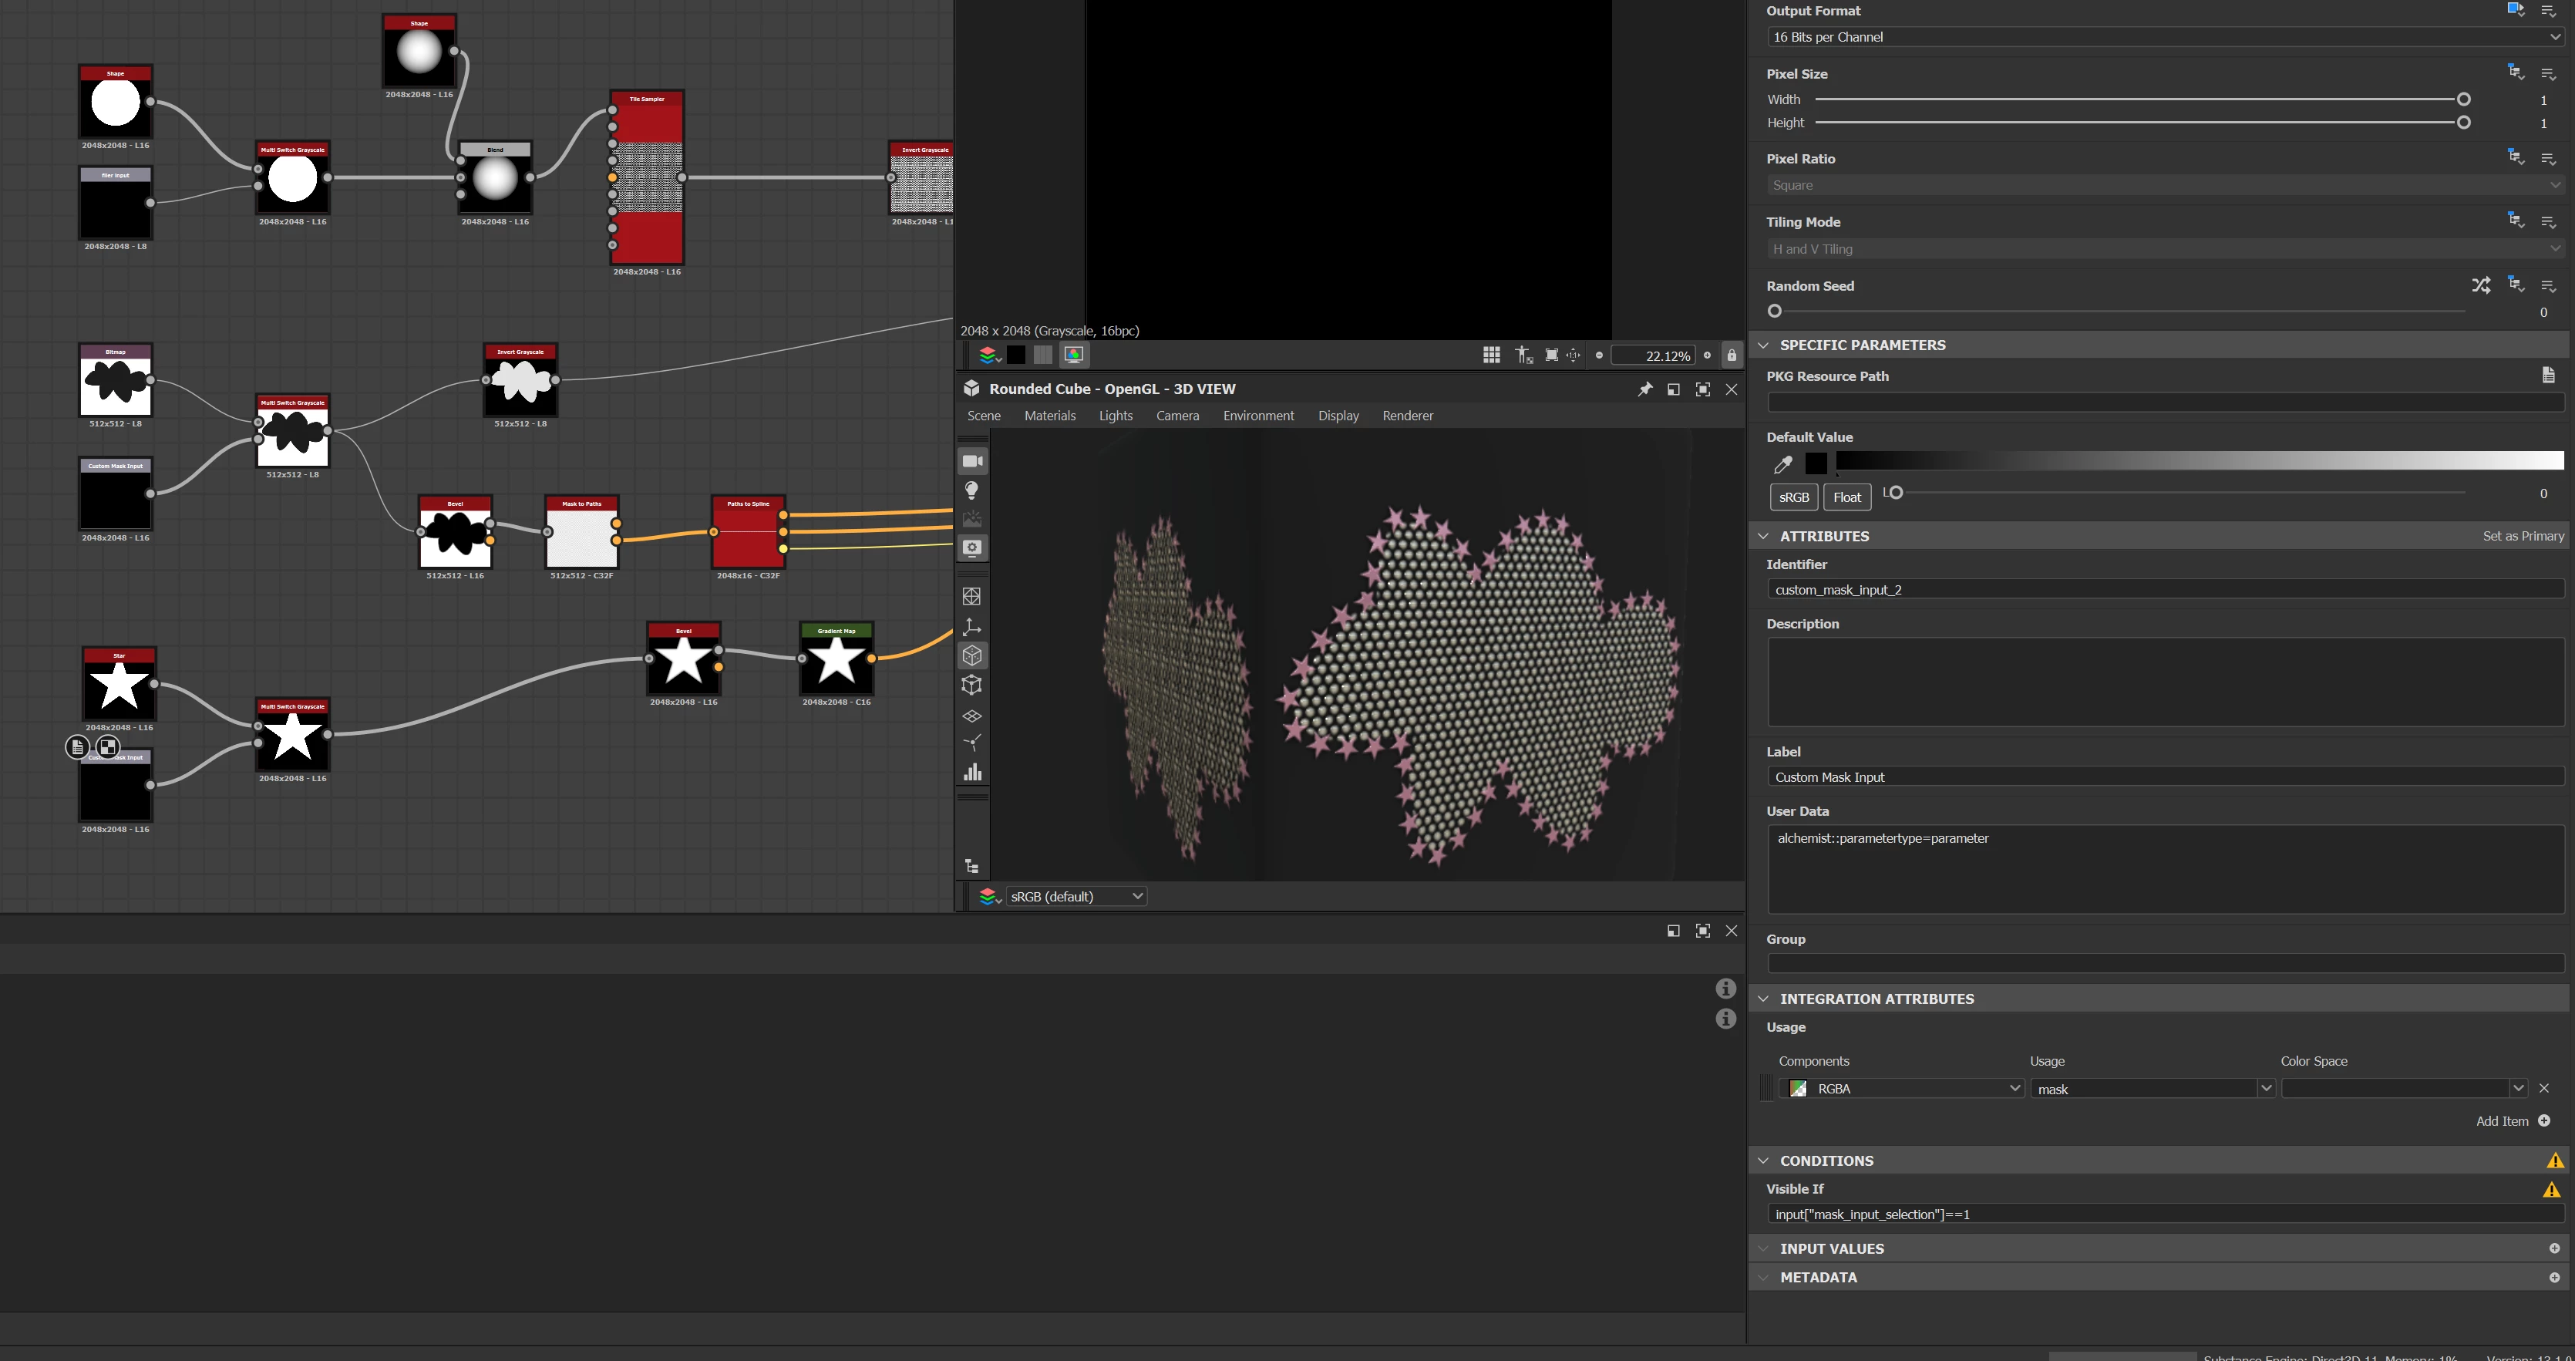The height and width of the screenshot is (1361, 2575).
Task: Switch default value to sRGB mode
Action: 1793,497
